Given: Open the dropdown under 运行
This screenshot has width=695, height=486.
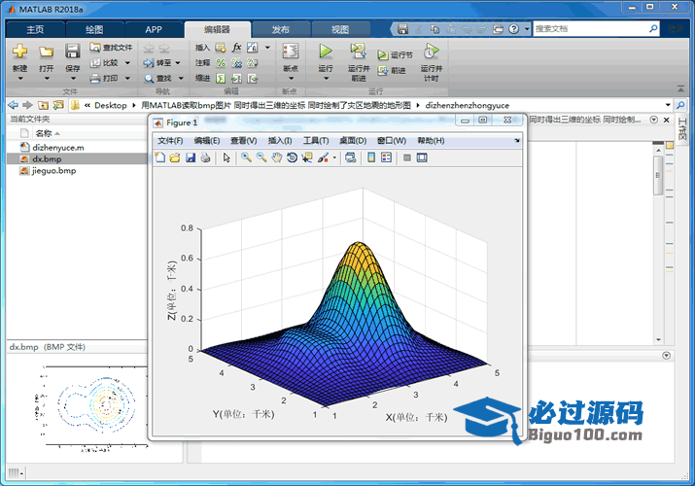Looking at the screenshot, I should coord(326,79).
